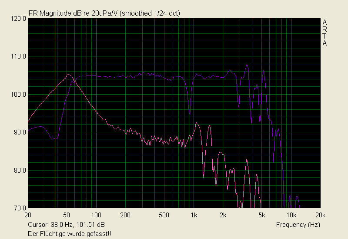Click the chart title 'FR Magnitude dB re 20uPa/V'
348x239 pixels.
[73, 13]
